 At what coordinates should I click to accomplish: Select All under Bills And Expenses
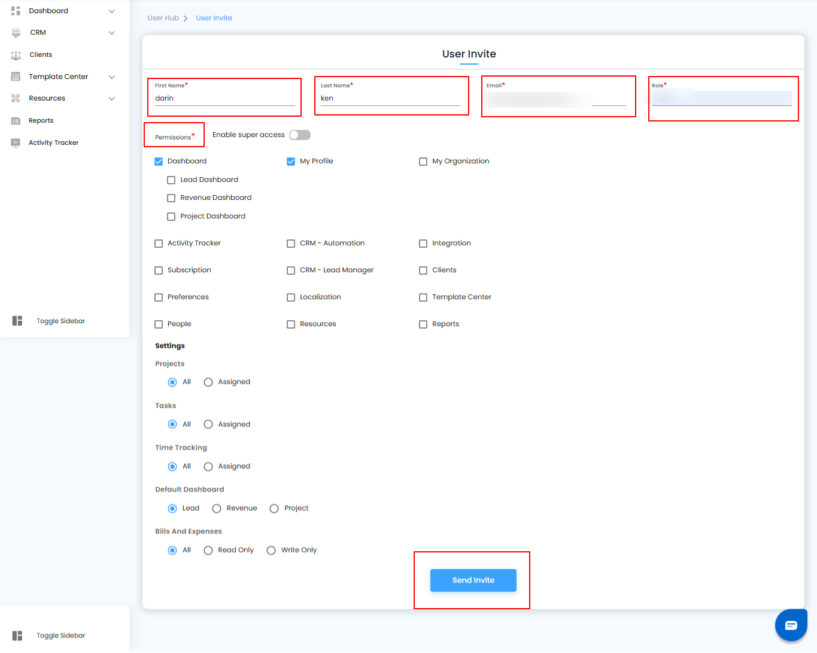(172, 551)
